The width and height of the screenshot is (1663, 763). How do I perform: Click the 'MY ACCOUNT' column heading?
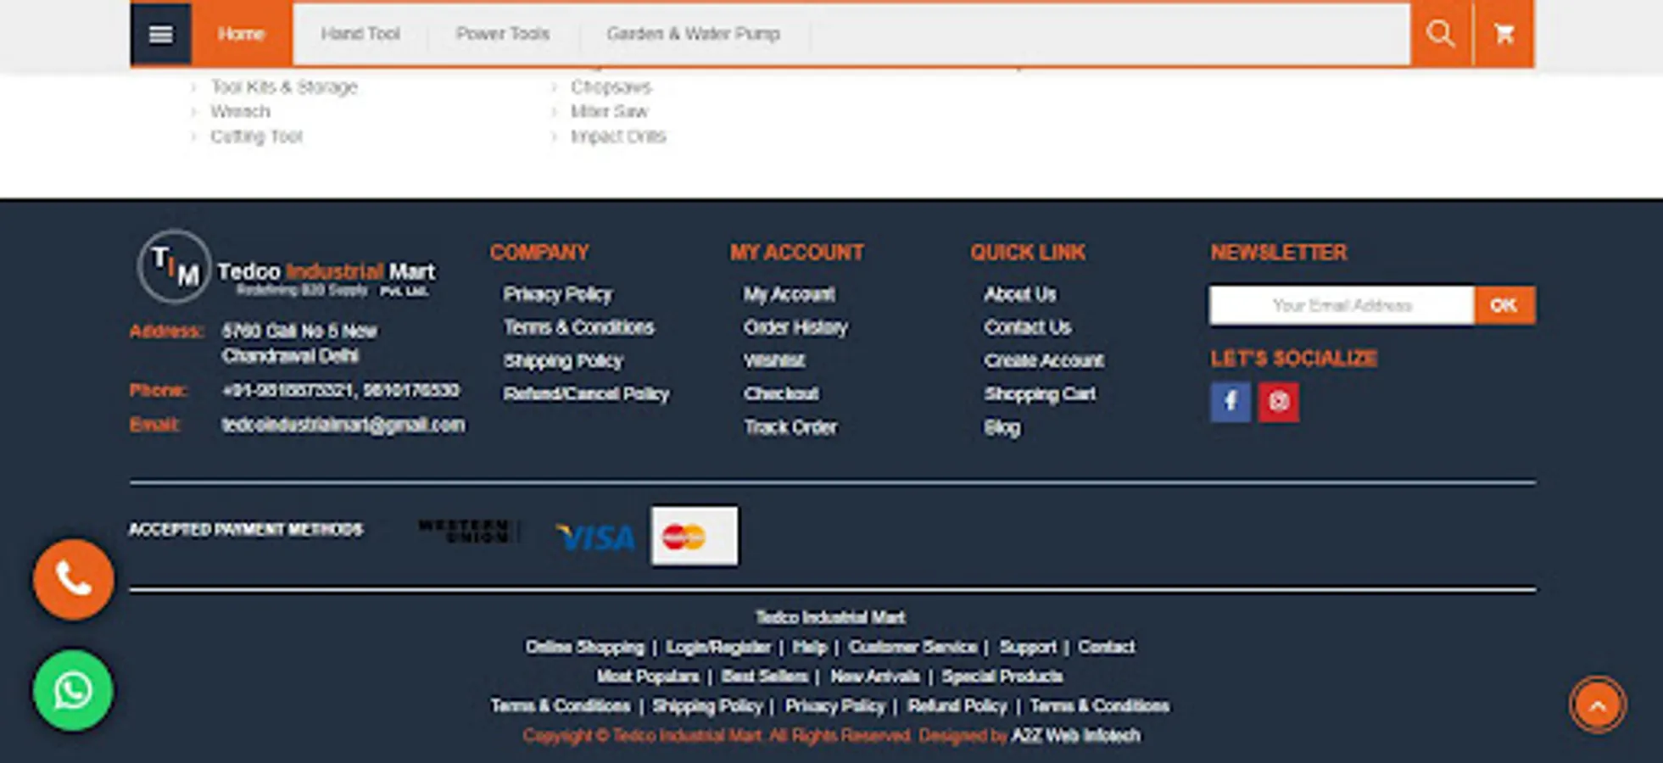click(x=797, y=253)
